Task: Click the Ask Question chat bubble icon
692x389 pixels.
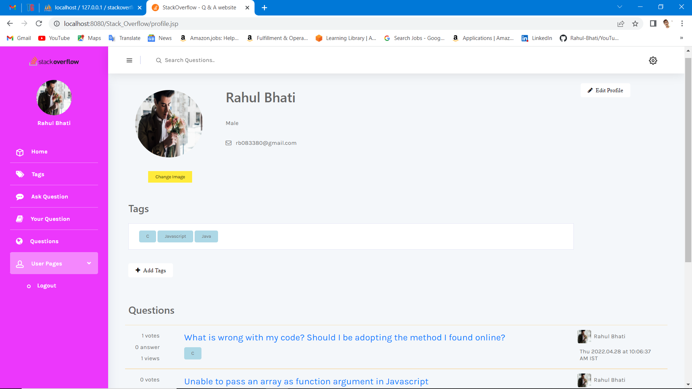Action: tap(20, 197)
